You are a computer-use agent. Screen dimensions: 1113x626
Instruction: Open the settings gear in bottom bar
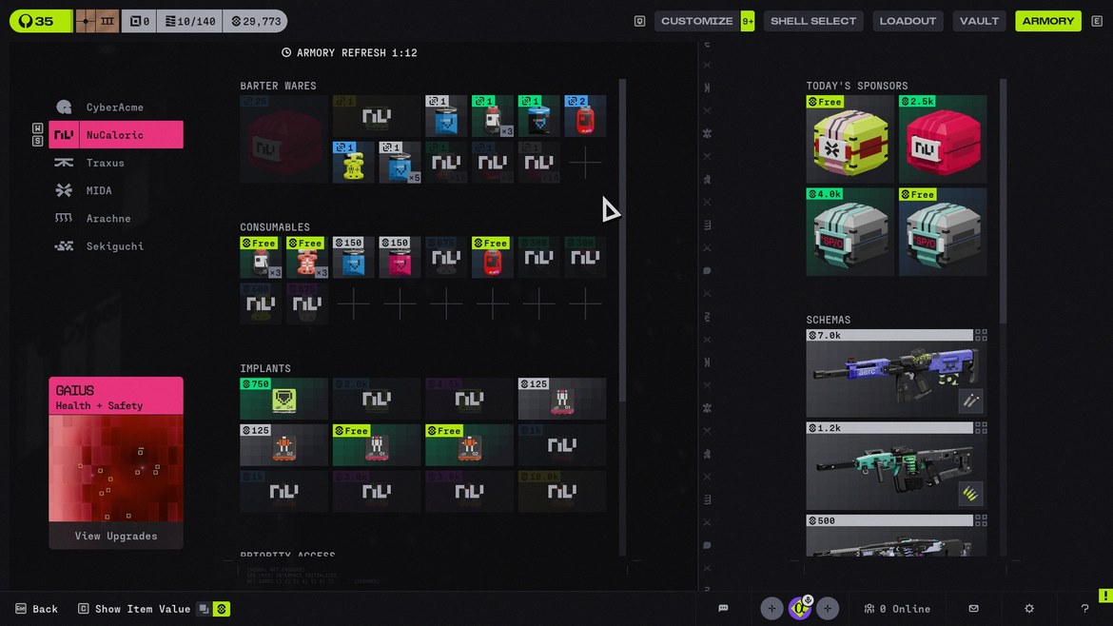pos(1029,609)
